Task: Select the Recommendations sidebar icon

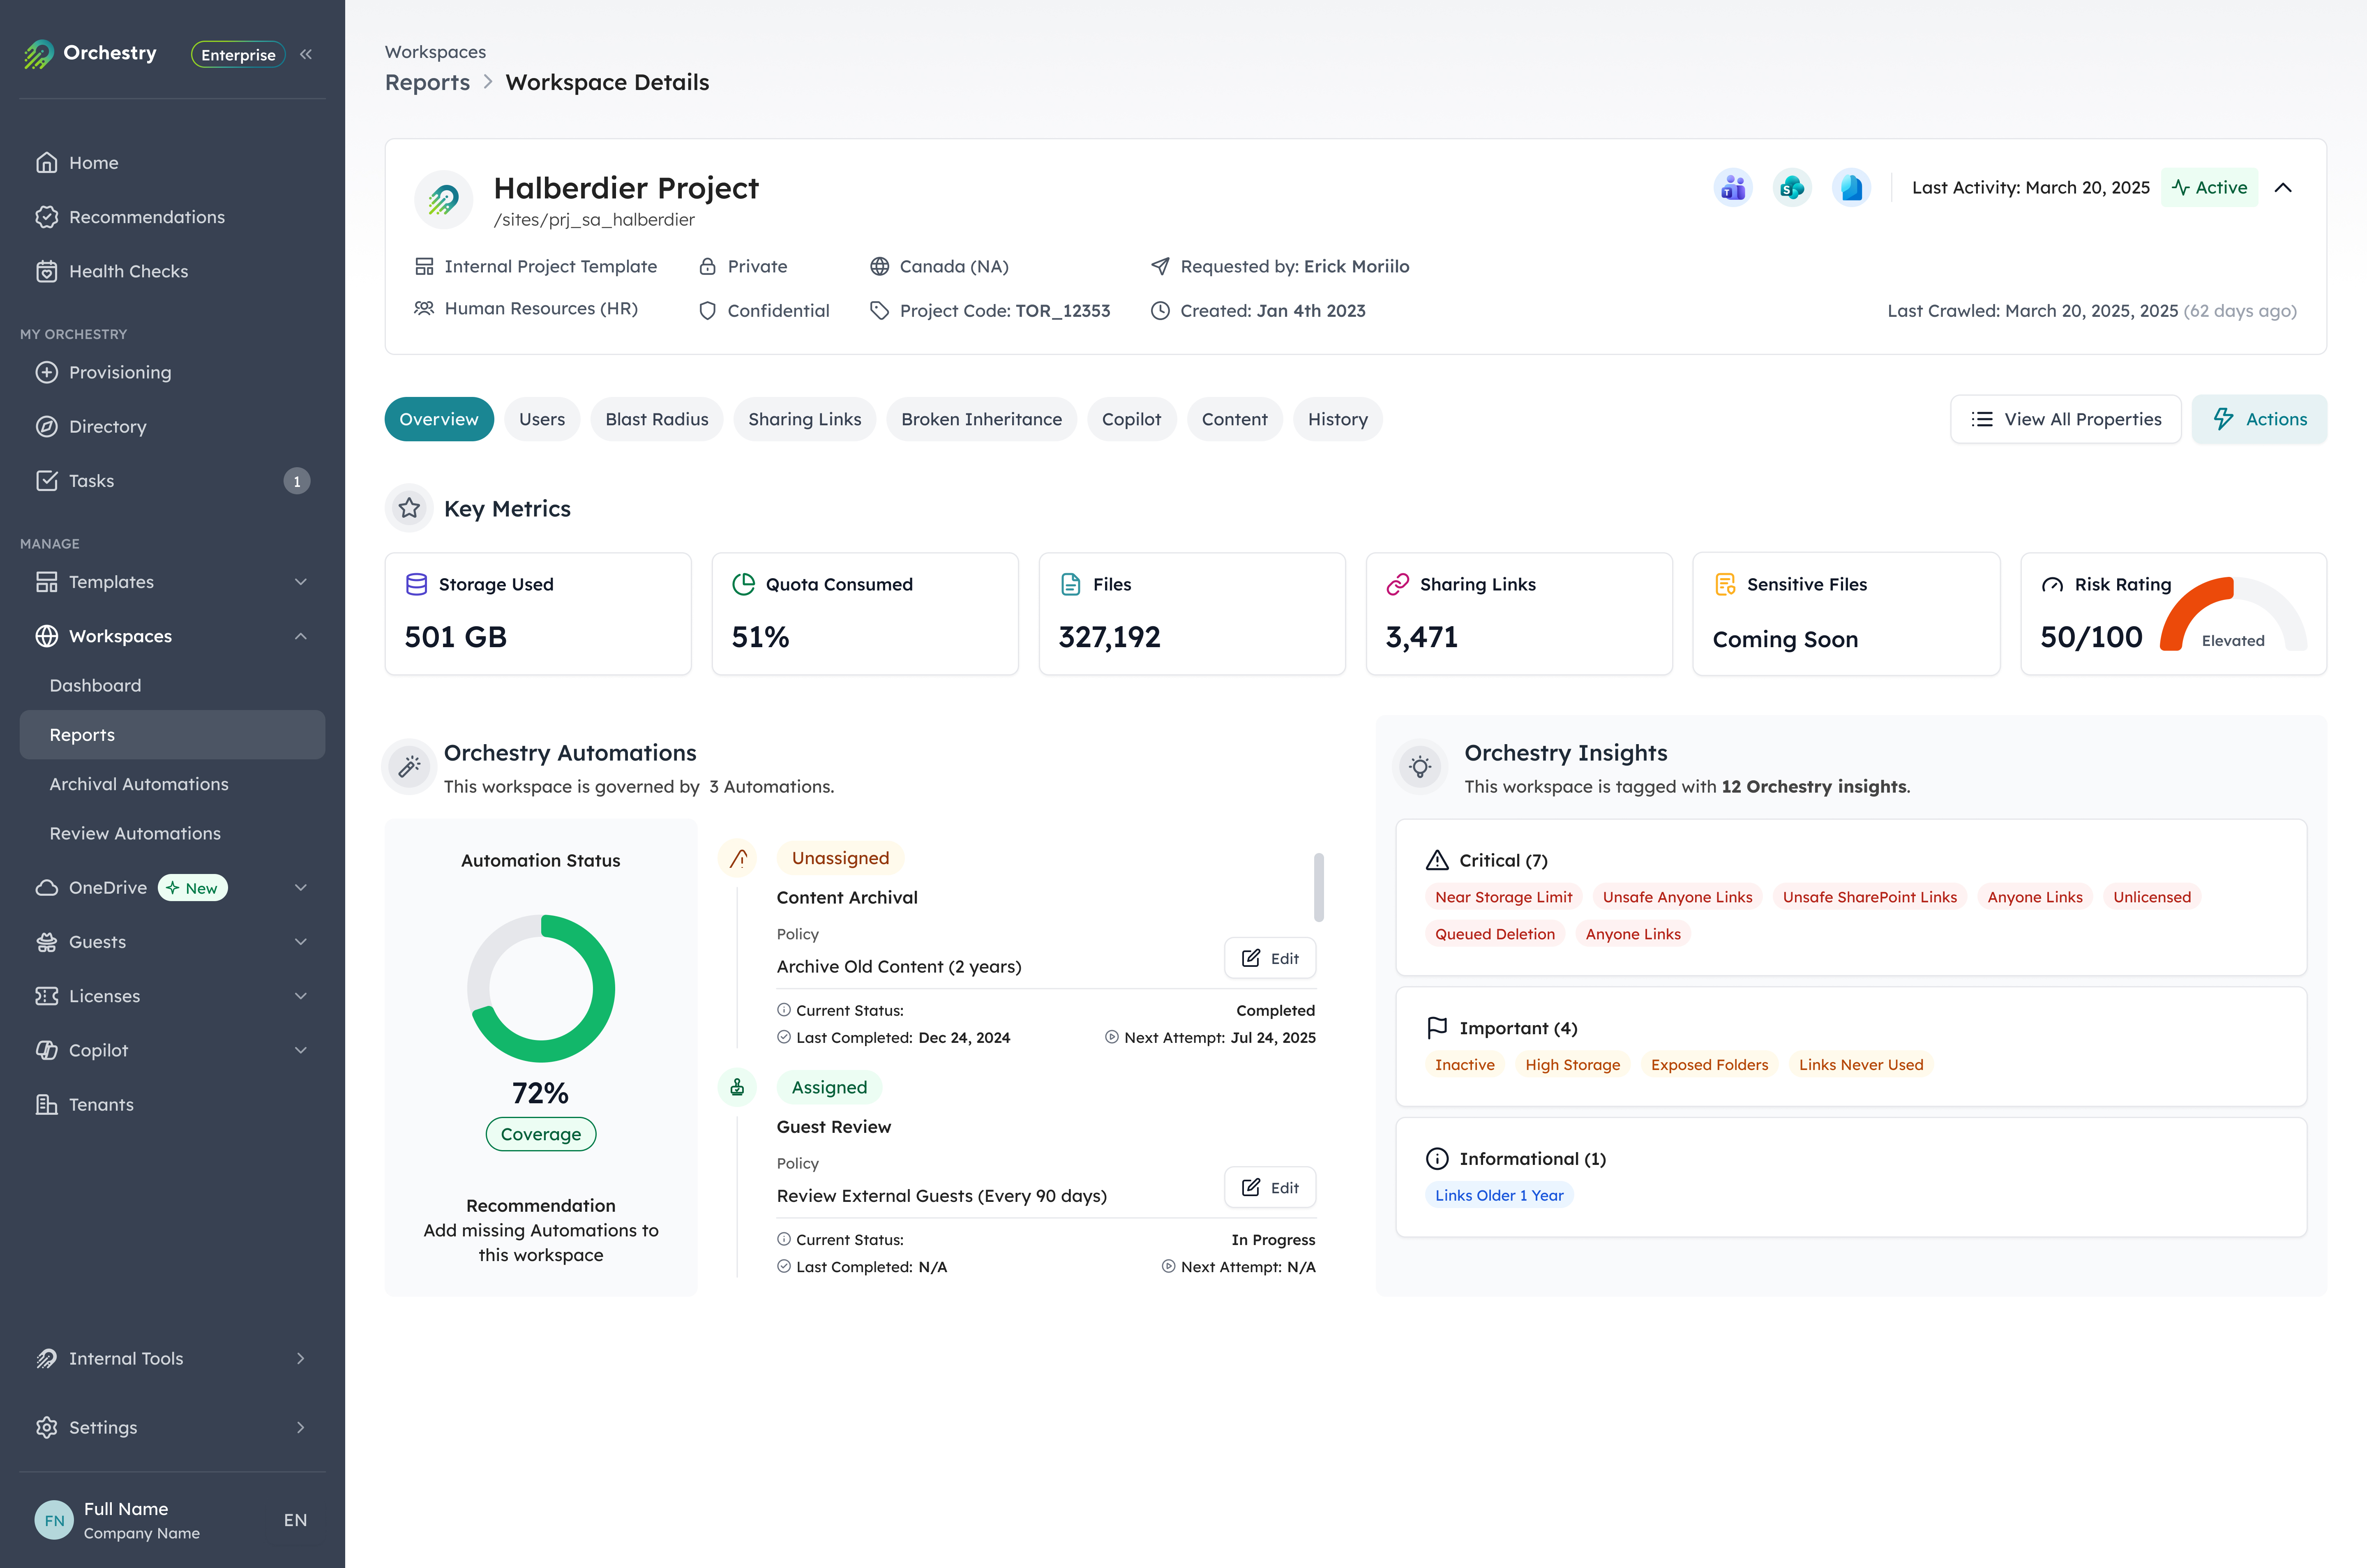Action: [47, 217]
